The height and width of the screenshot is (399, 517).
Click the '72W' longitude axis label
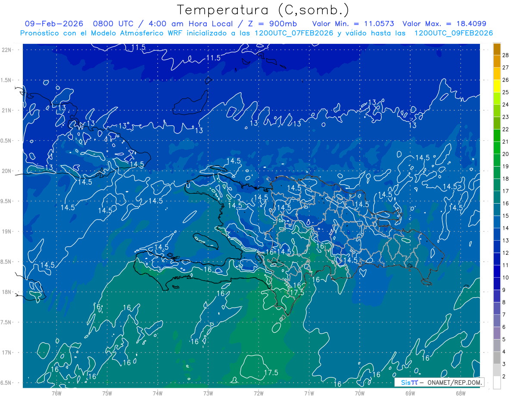click(x=258, y=393)
